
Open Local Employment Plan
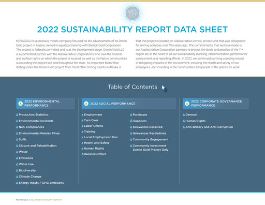click(101, 137)
